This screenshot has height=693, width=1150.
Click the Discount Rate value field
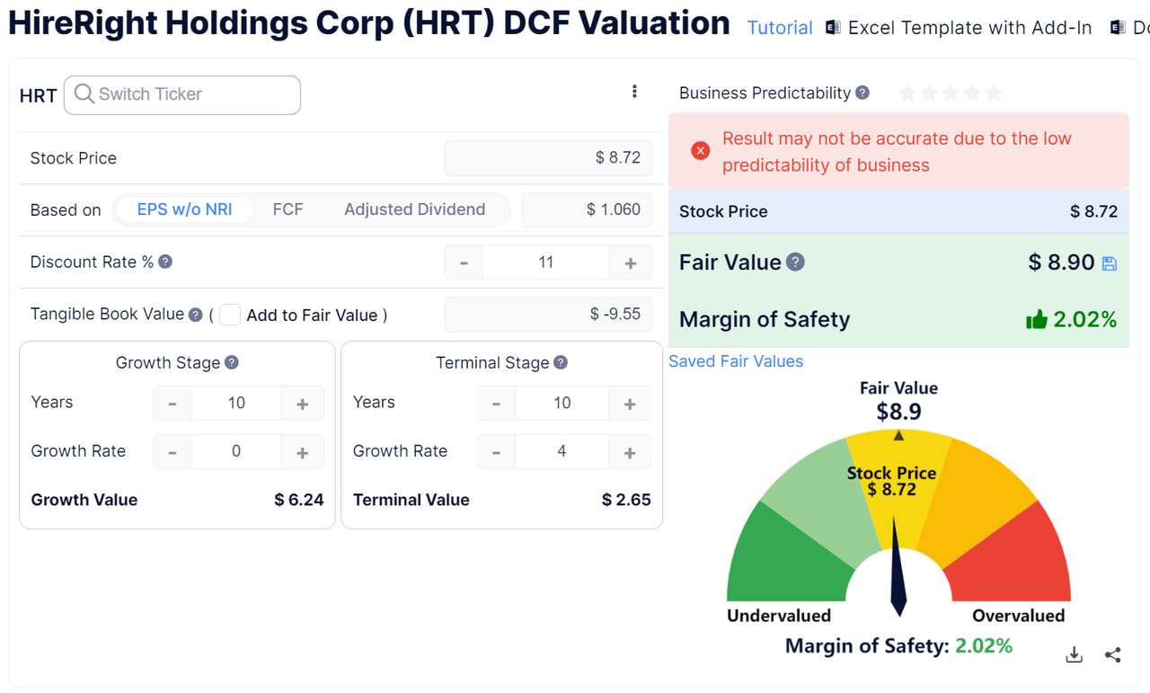(546, 262)
